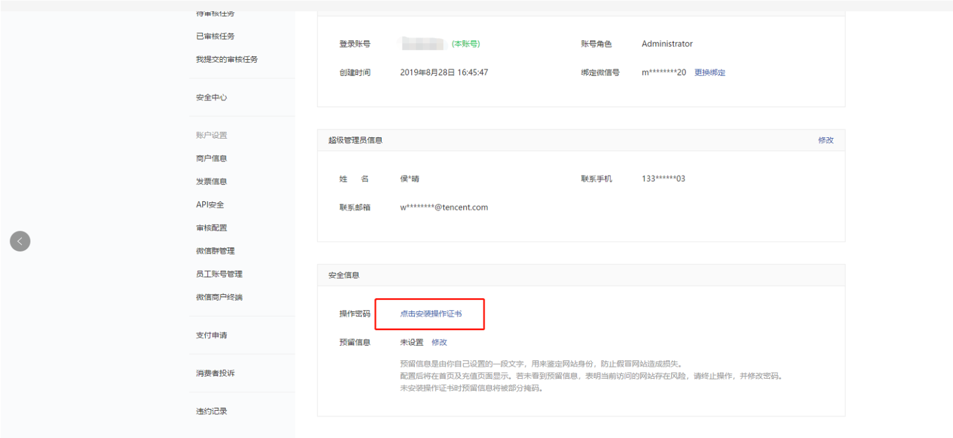
Task: Go to 支付申请 section
Action: (x=211, y=335)
